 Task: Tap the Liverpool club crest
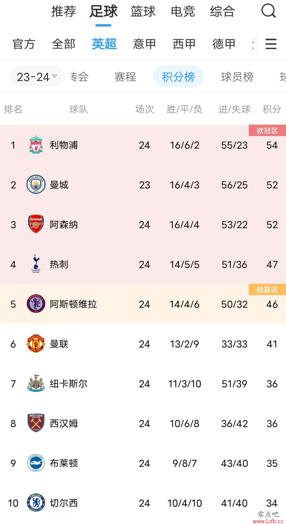coord(36,145)
